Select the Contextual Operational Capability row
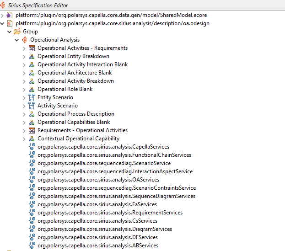 click(x=79, y=139)
